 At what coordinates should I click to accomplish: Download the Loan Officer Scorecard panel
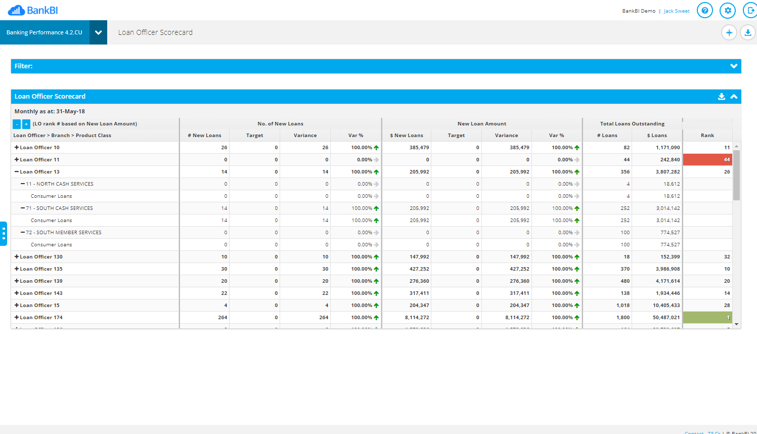pyautogui.click(x=722, y=97)
